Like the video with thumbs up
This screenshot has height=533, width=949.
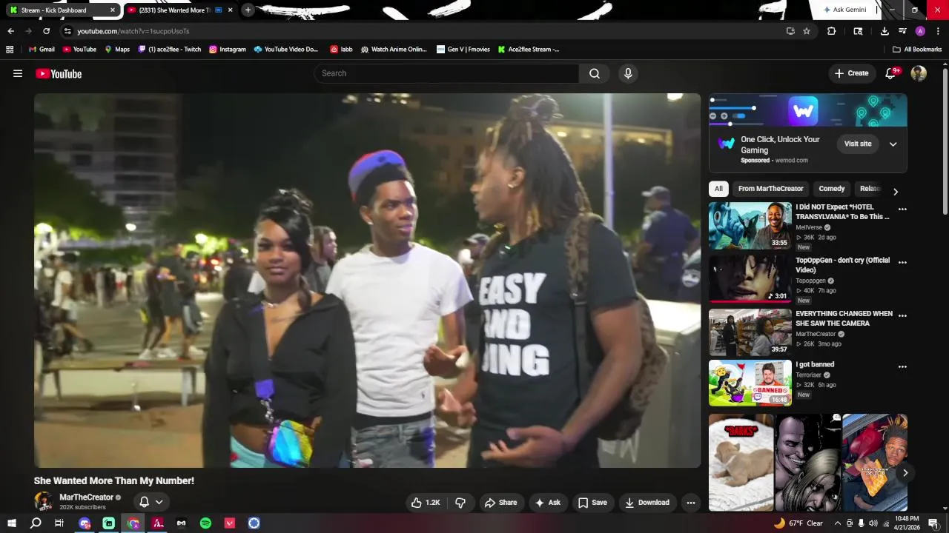click(426, 503)
